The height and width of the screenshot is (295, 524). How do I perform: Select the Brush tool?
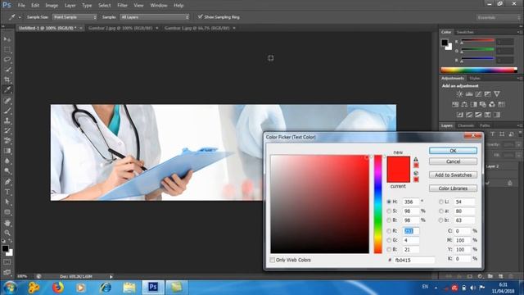pos(7,111)
